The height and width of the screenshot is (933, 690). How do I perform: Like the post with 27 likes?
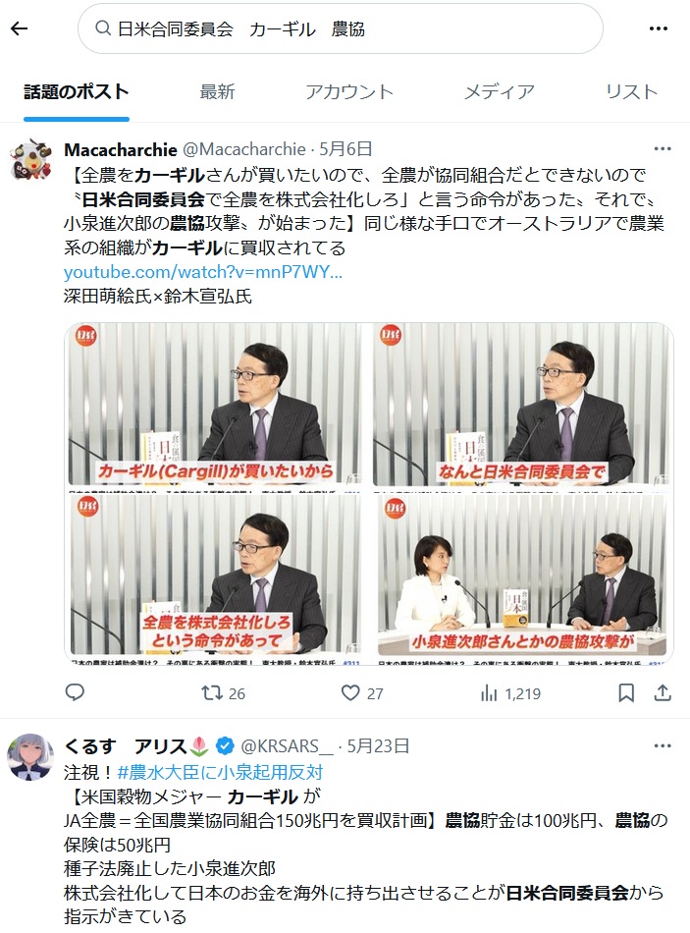(361, 693)
